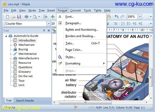Expand the main toolbar overflow arrow
This screenshot has height=112, width=155.
click(x=151, y=17)
